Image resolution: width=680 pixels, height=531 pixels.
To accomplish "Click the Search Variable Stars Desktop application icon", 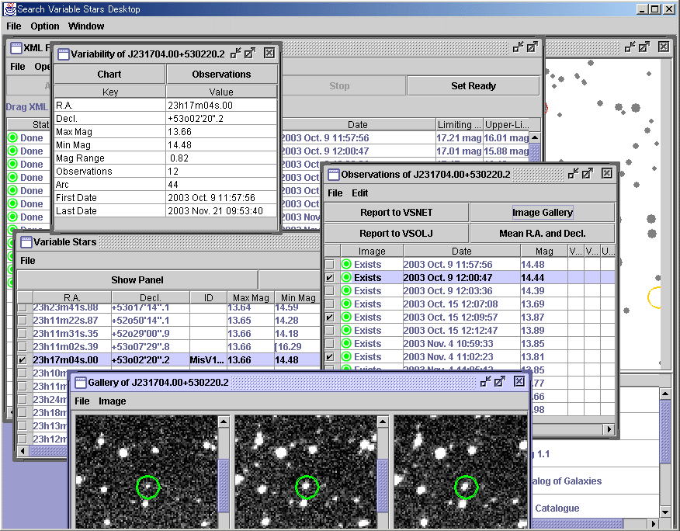I will [x=9, y=9].
